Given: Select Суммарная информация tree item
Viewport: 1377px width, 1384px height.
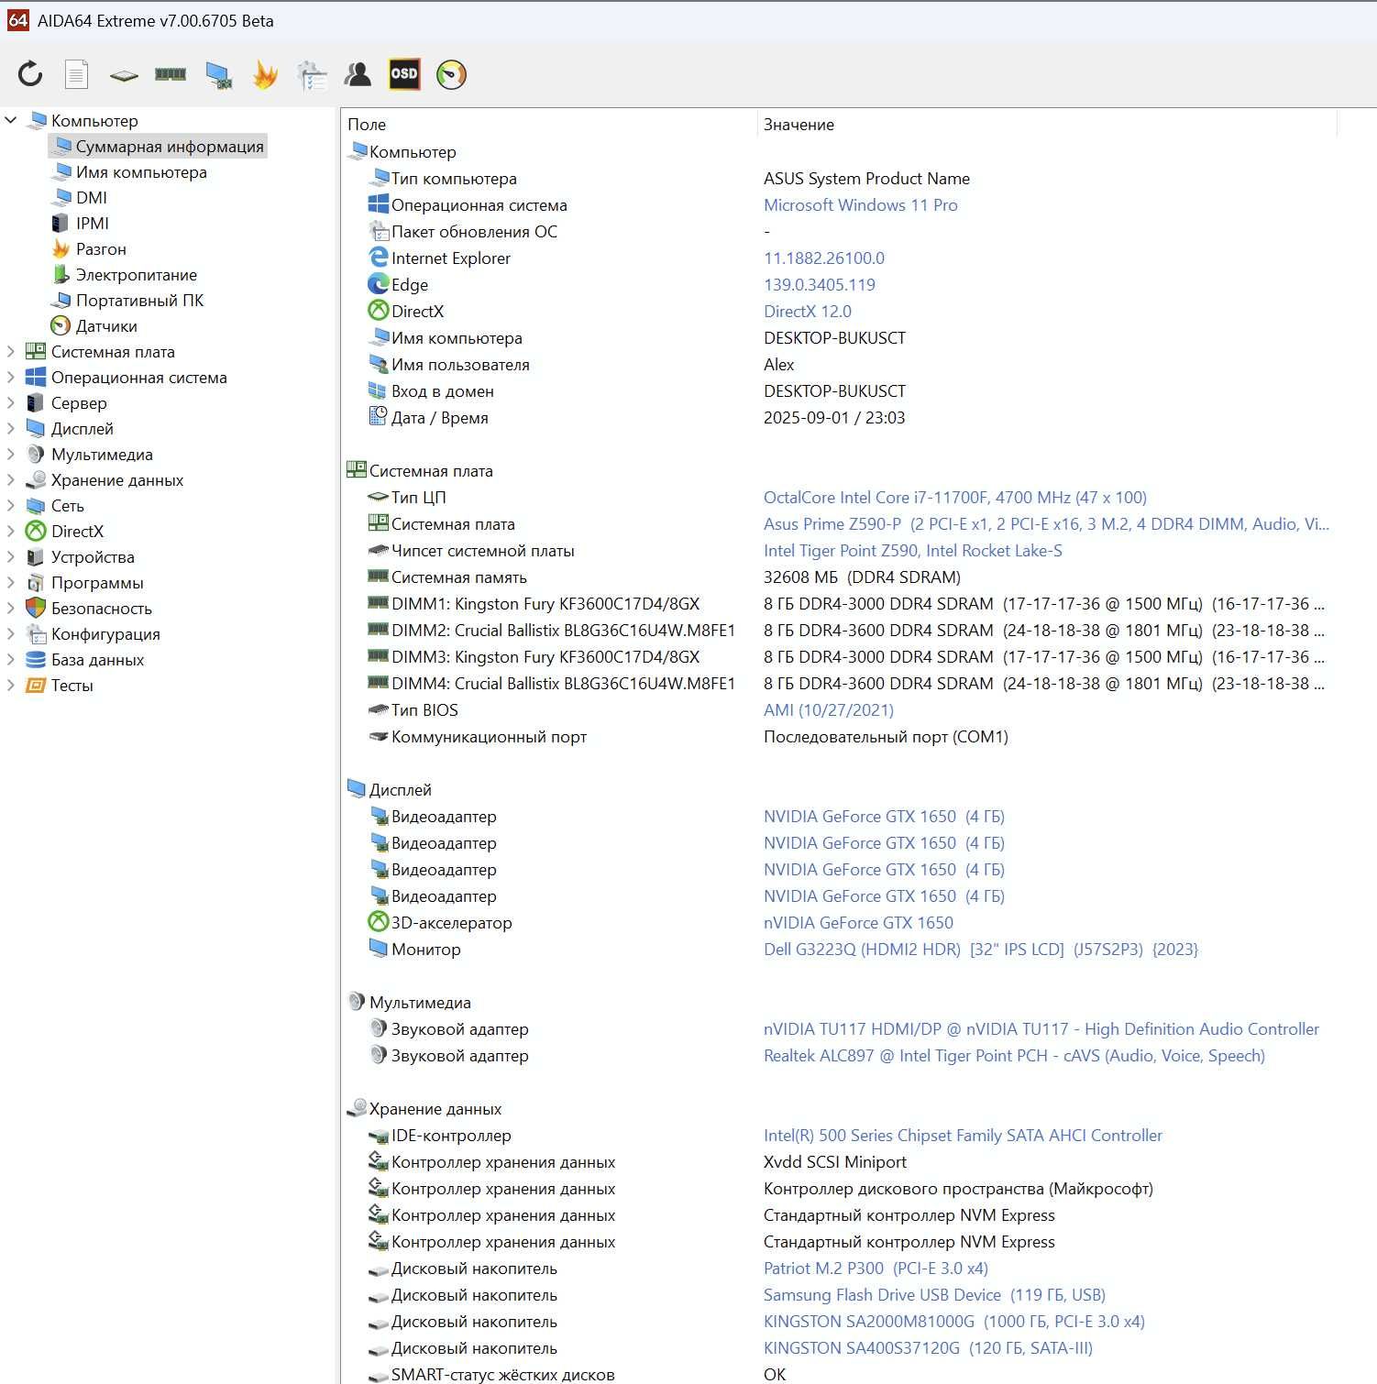Looking at the screenshot, I should pos(158,146).
